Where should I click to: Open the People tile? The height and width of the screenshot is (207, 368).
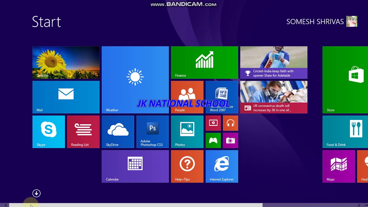tap(187, 97)
